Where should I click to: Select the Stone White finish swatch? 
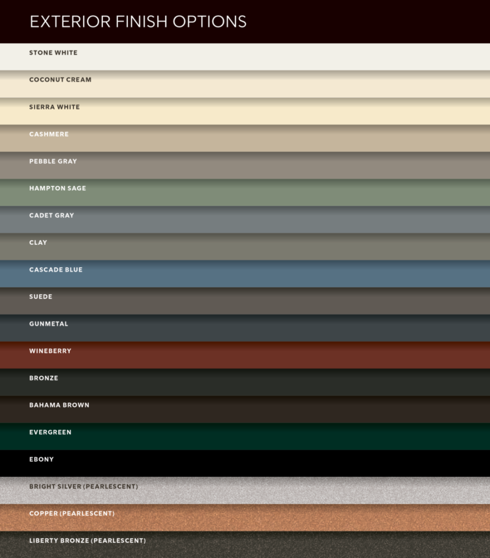tap(245, 57)
